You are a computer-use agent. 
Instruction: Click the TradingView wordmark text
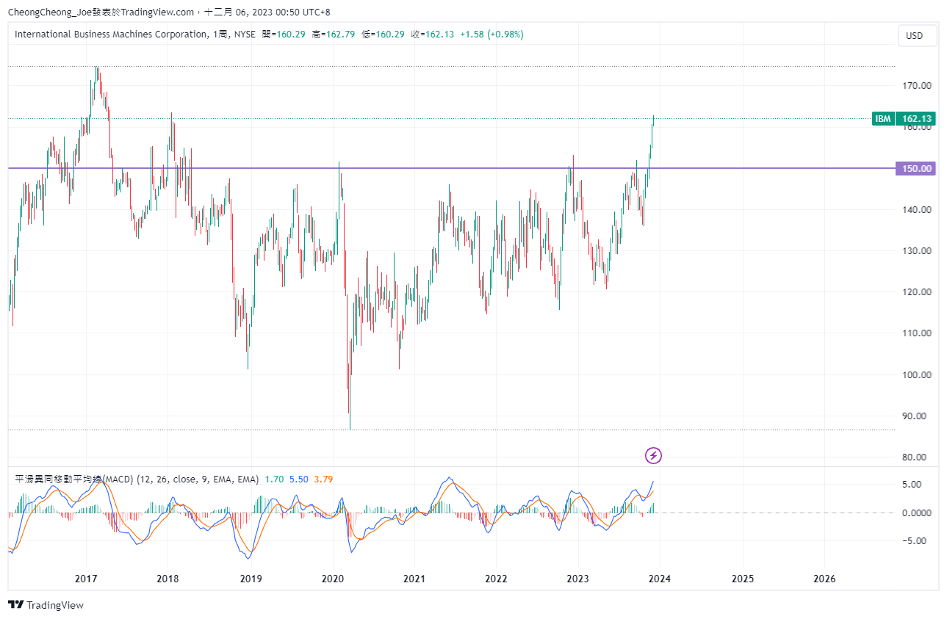(55, 605)
